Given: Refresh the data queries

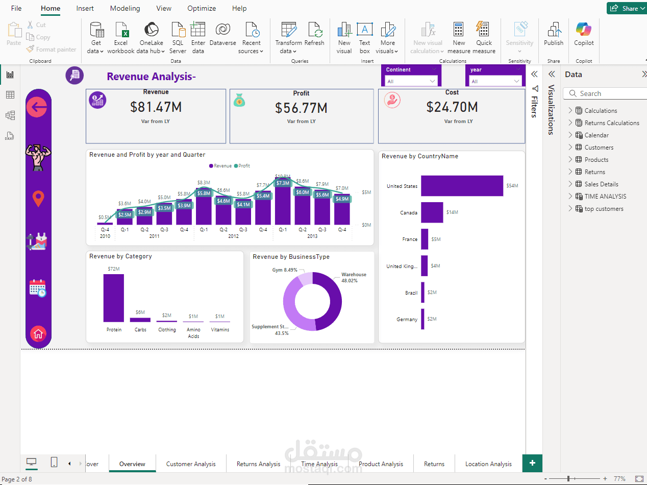Looking at the screenshot, I should [x=314, y=35].
